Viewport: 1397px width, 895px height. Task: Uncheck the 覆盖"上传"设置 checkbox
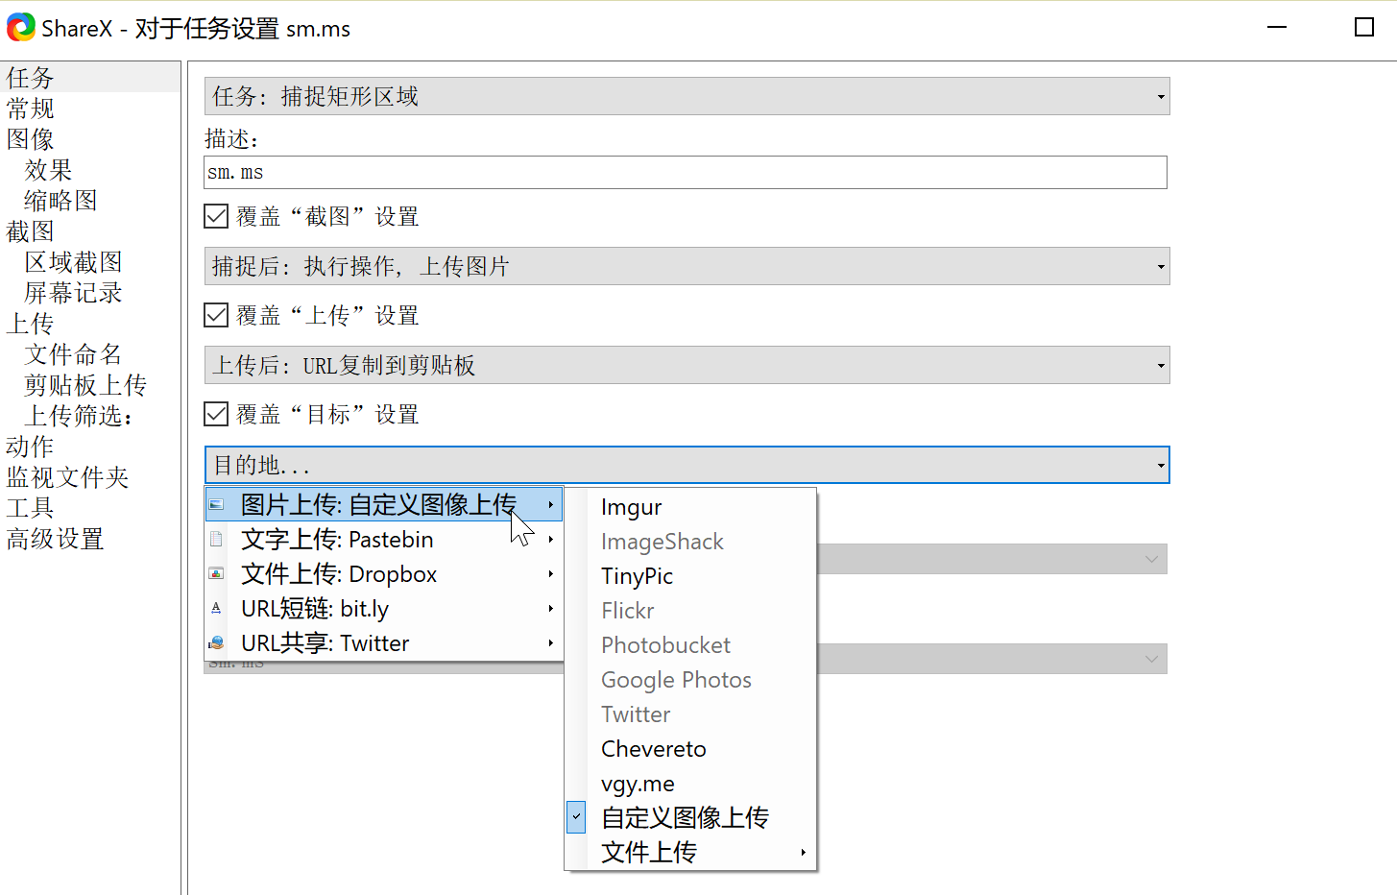(x=216, y=316)
